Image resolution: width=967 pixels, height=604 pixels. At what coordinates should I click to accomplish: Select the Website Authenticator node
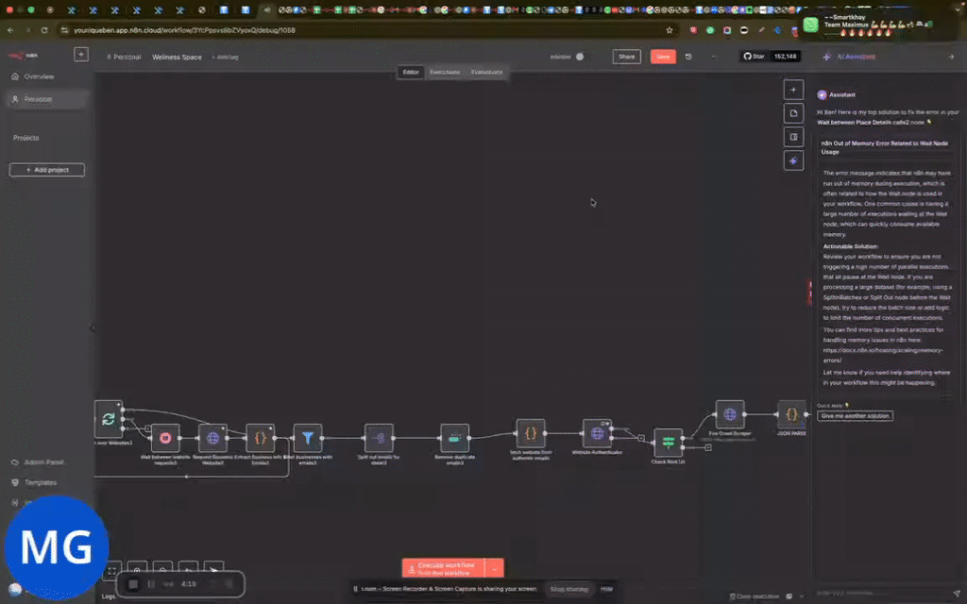pyautogui.click(x=597, y=433)
